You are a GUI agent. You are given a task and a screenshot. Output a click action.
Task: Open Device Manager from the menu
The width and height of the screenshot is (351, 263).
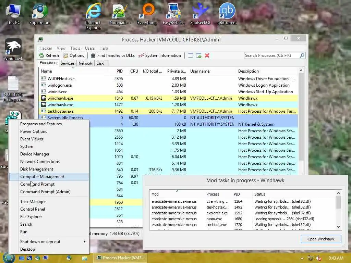tap(49, 154)
